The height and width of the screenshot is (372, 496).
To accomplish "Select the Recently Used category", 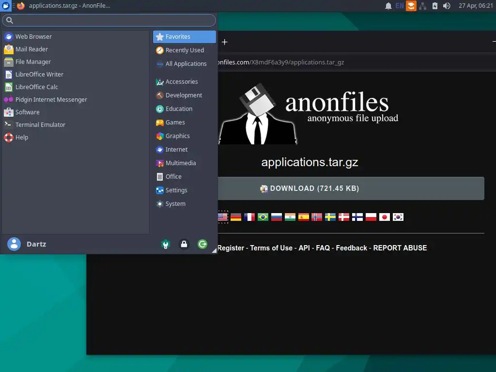I will click(x=185, y=50).
